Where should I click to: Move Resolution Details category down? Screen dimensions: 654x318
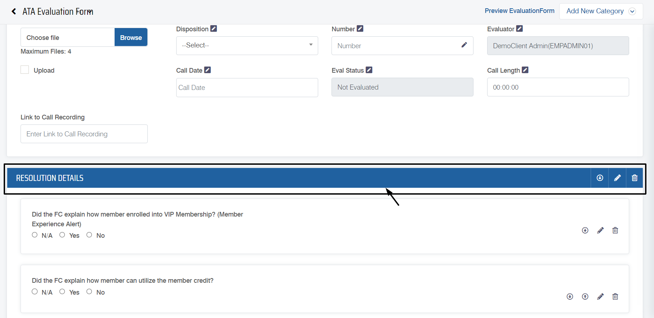(x=600, y=178)
